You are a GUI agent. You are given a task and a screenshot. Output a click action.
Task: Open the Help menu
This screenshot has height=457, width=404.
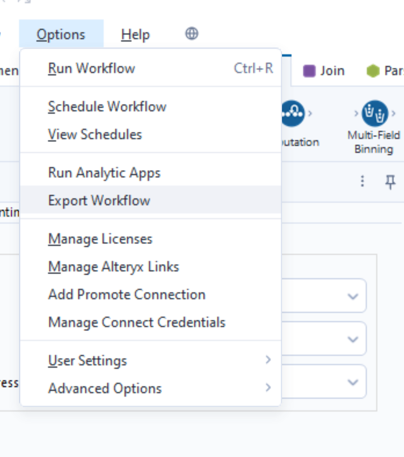pos(135,34)
